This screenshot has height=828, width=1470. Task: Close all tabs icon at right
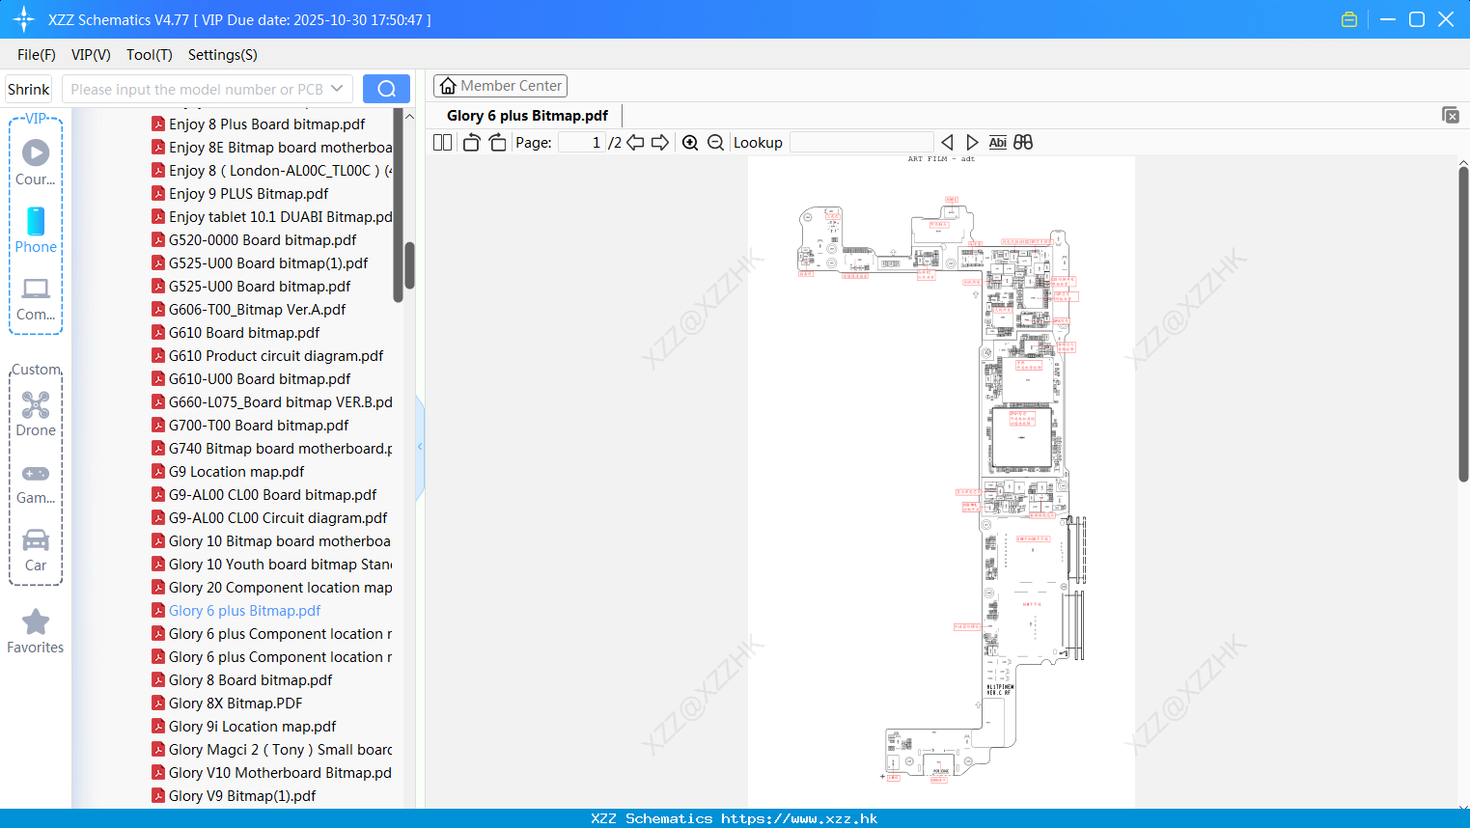coord(1450,115)
